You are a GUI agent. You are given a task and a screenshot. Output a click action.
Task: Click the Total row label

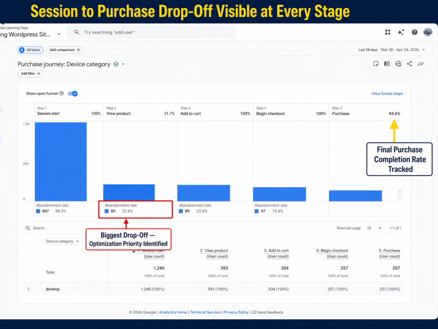coord(50,272)
